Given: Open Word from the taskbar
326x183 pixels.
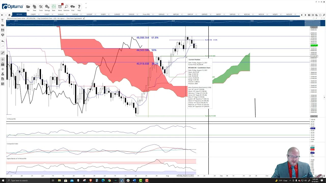Looking at the screenshot, I should 134,180.
